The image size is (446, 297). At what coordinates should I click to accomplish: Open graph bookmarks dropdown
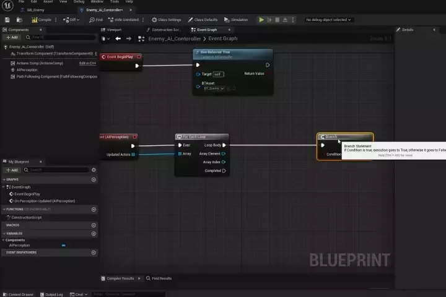(x=105, y=38)
